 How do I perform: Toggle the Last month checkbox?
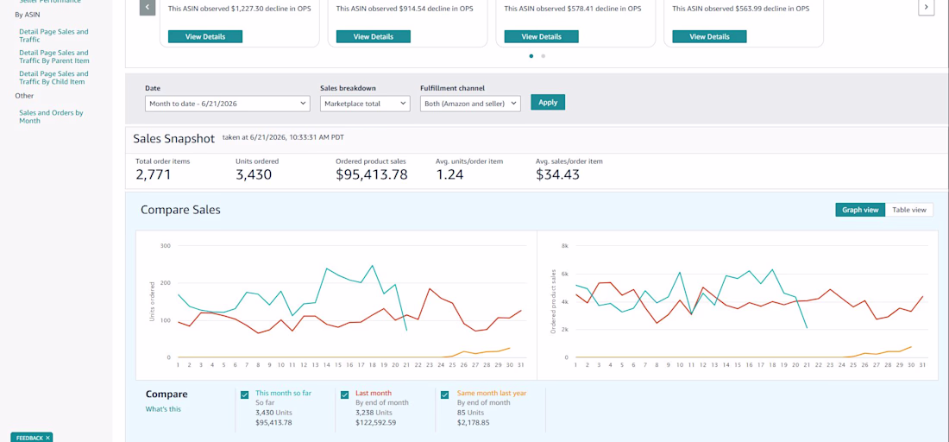click(x=344, y=395)
